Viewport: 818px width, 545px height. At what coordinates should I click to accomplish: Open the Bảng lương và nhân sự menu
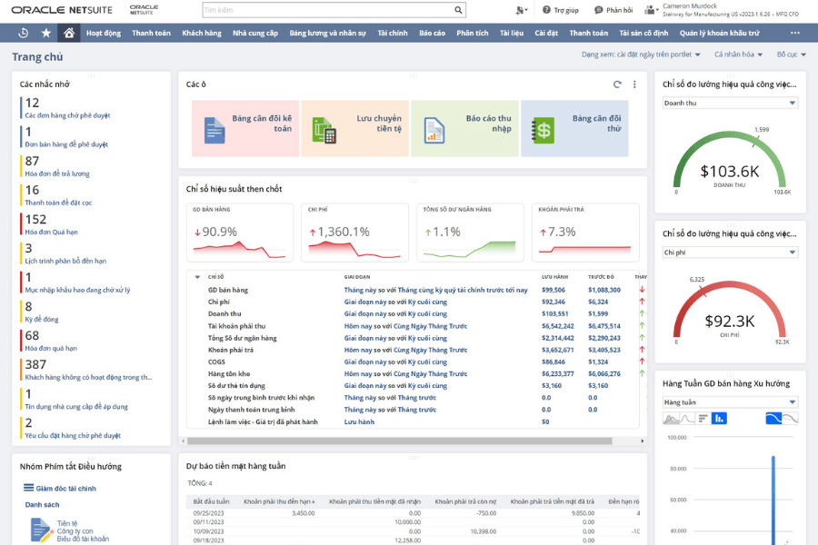[x=327, y=33]
